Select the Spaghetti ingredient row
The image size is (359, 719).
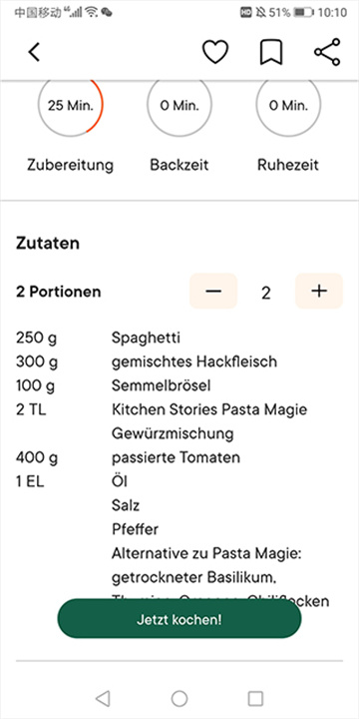tap(179, 339)
